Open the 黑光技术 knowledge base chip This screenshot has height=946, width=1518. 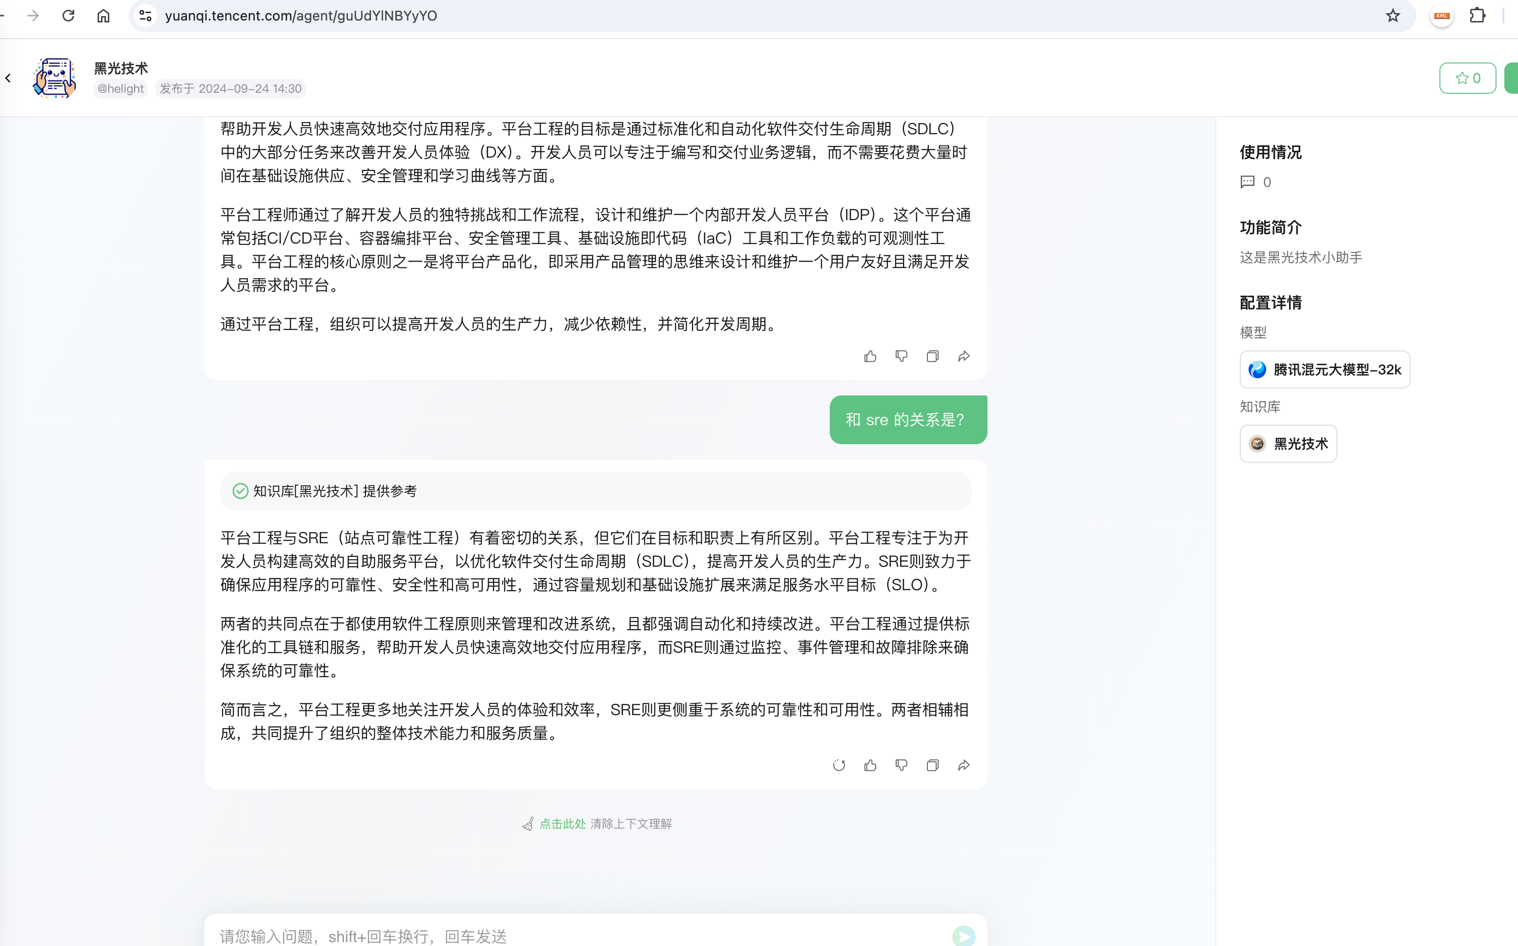tap(1289, 444)
